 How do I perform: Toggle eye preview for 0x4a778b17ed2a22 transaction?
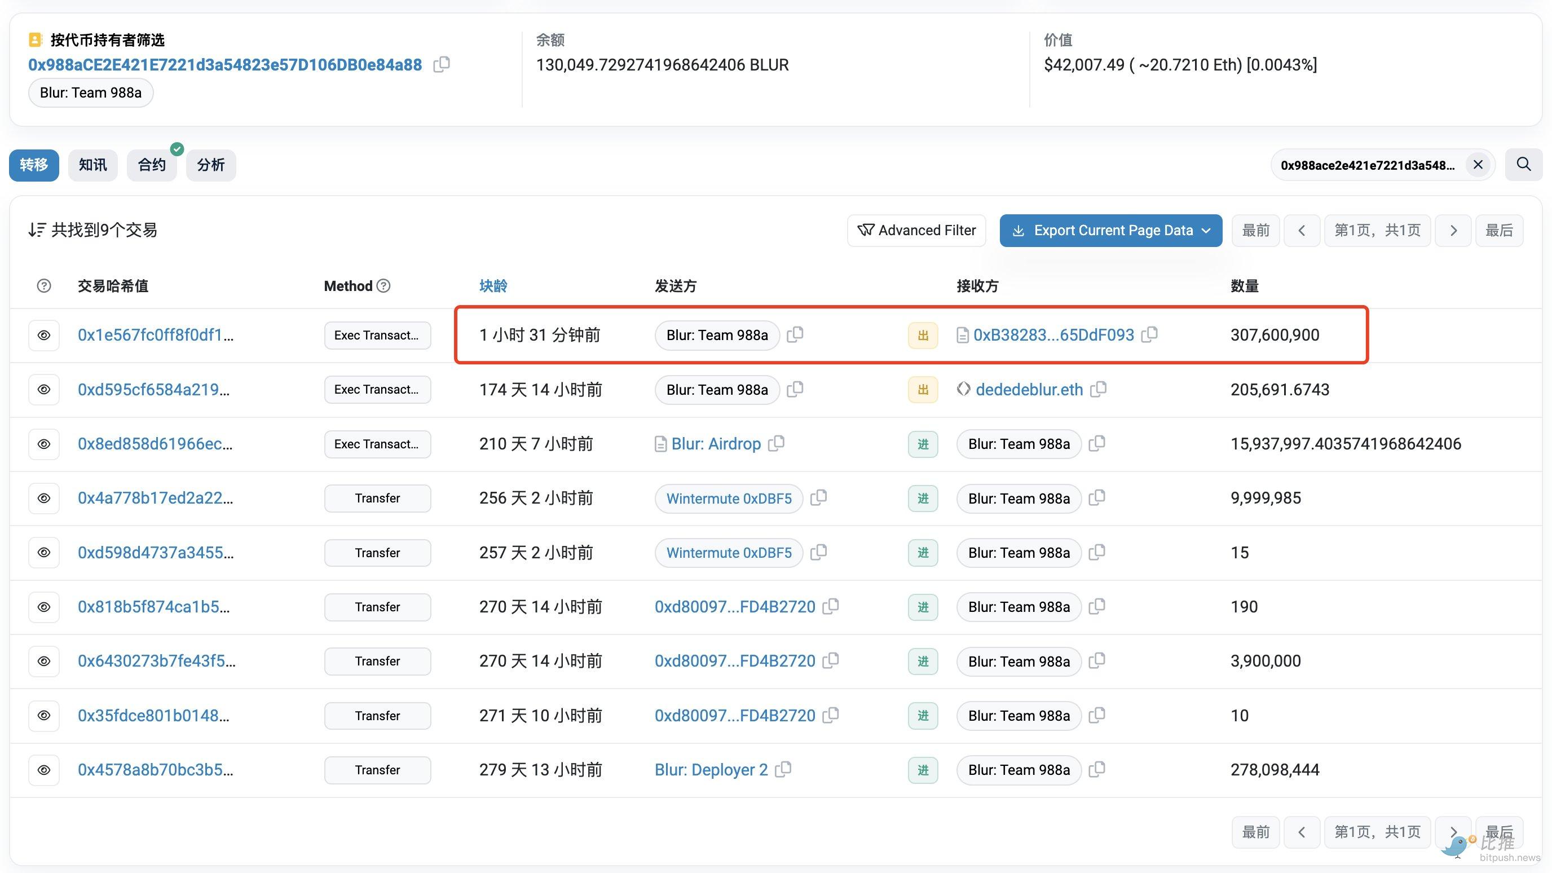click(44, 499)
